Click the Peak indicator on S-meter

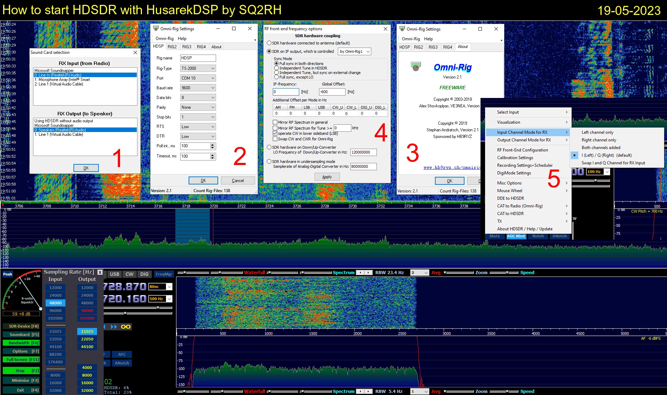pyautogui.click(x=8, y=274)
